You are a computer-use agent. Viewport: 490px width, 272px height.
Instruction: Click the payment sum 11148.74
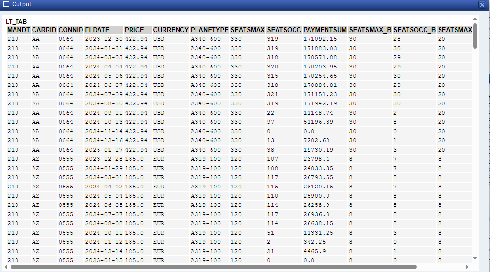coord(318,113)
